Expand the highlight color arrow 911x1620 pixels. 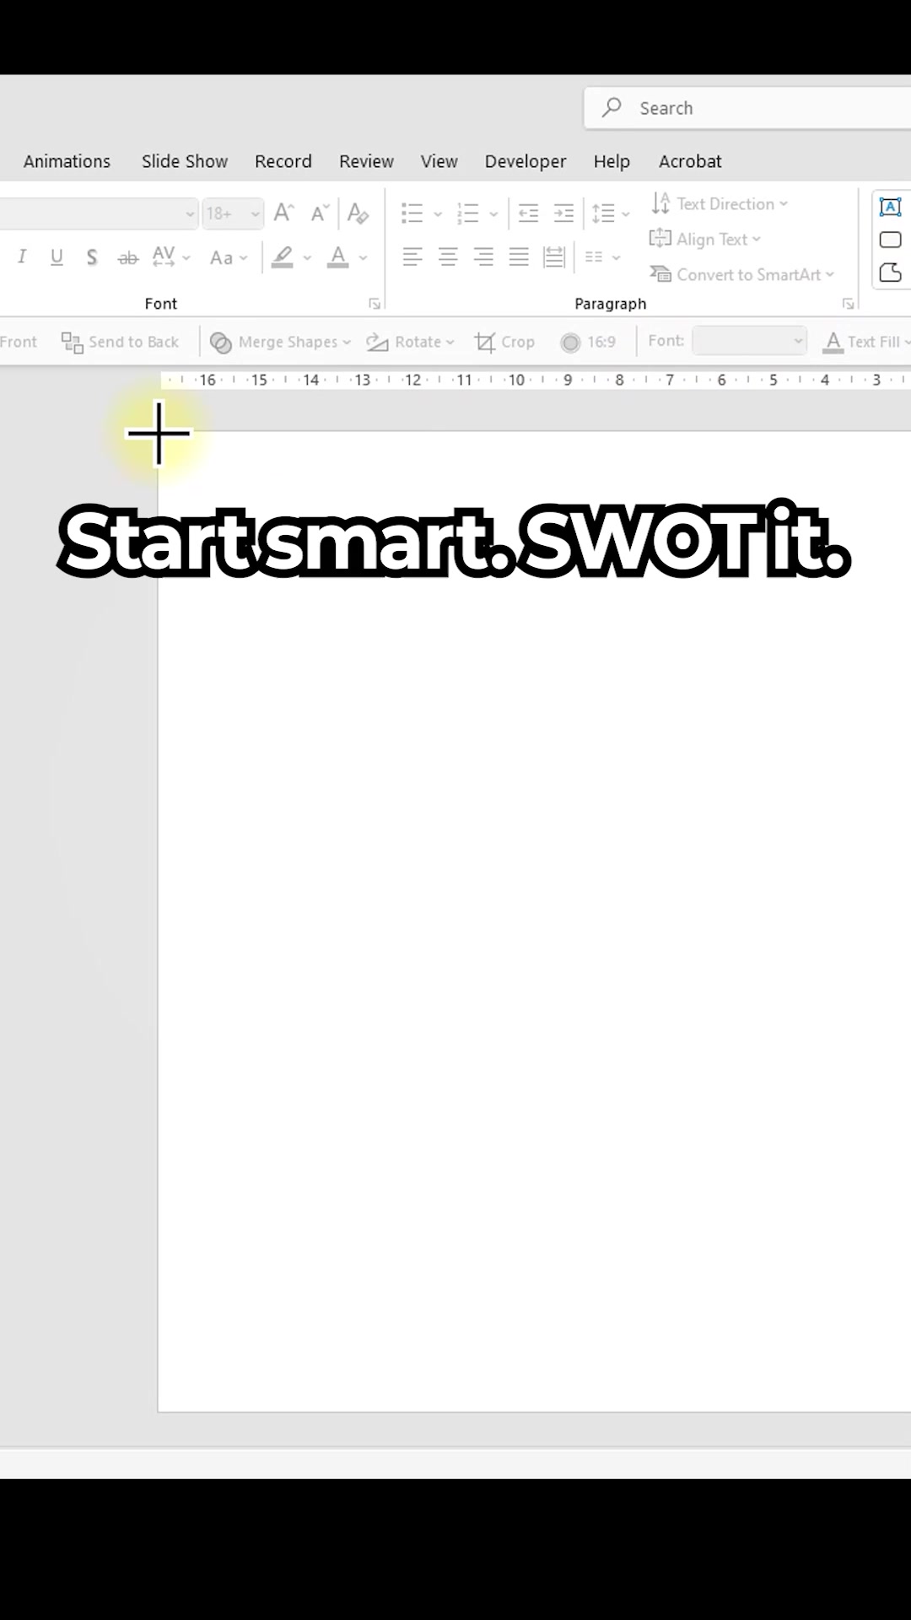pos(307,257)
